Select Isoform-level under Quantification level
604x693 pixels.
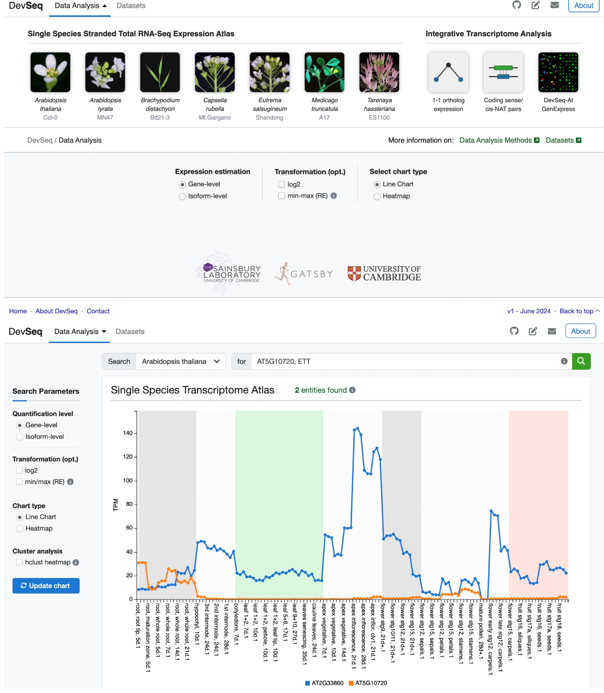click(20, 437)
